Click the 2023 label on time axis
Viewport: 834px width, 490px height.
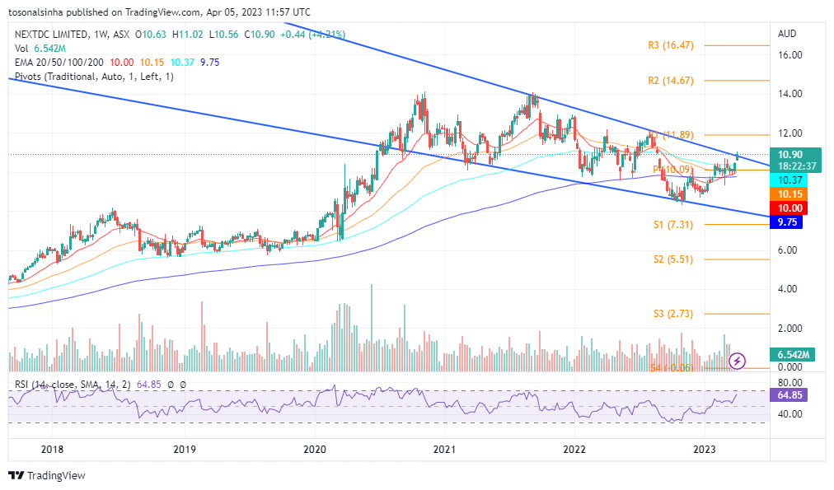pos(704,450)
